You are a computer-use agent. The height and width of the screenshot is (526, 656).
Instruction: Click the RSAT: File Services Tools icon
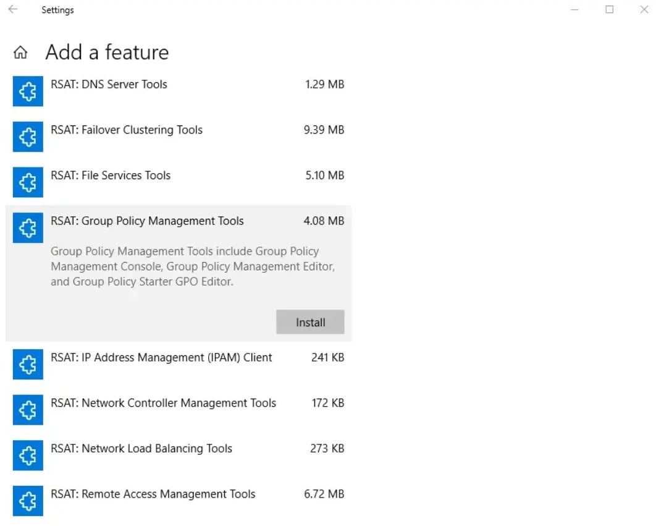(27, 182)
